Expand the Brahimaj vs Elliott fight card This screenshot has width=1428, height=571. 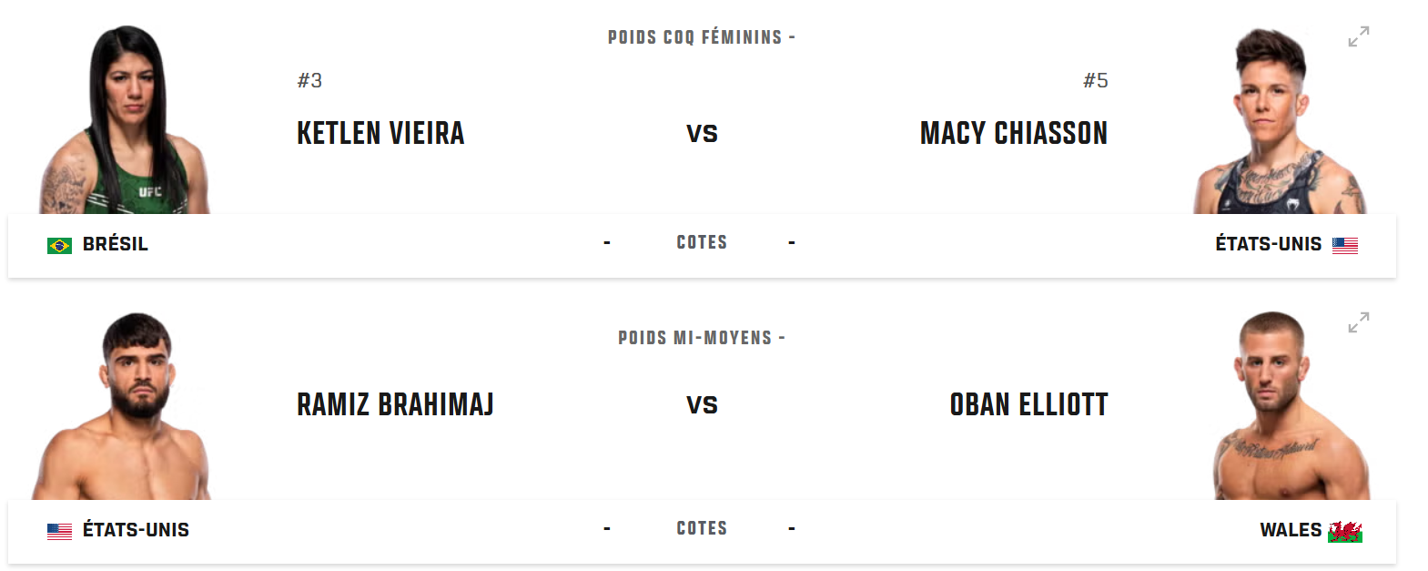pos(1359,322)
